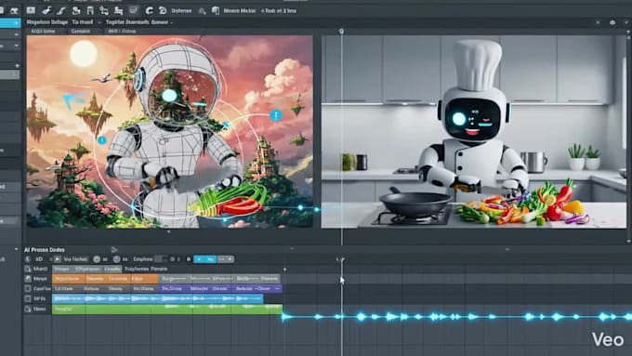The image size is (632, 356).
Task: Click the play button beside the XD label
Action: point(58,259)
